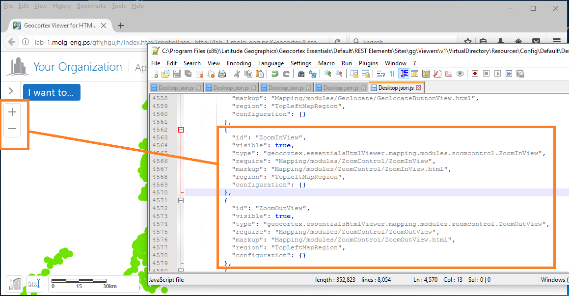This screenshot has width=569, height=296.
Task: Open the Notepad++ Macro menu
Action: 326,63
